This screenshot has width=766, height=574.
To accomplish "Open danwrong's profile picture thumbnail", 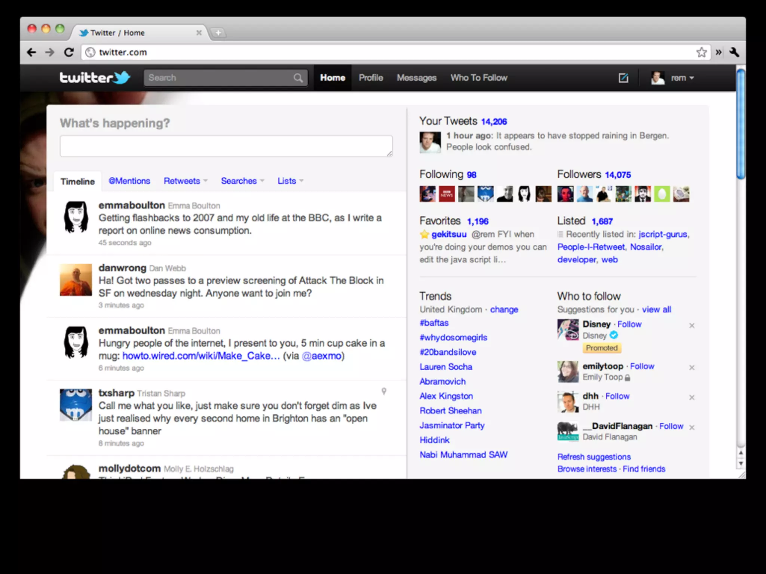I will coord(76,280).
